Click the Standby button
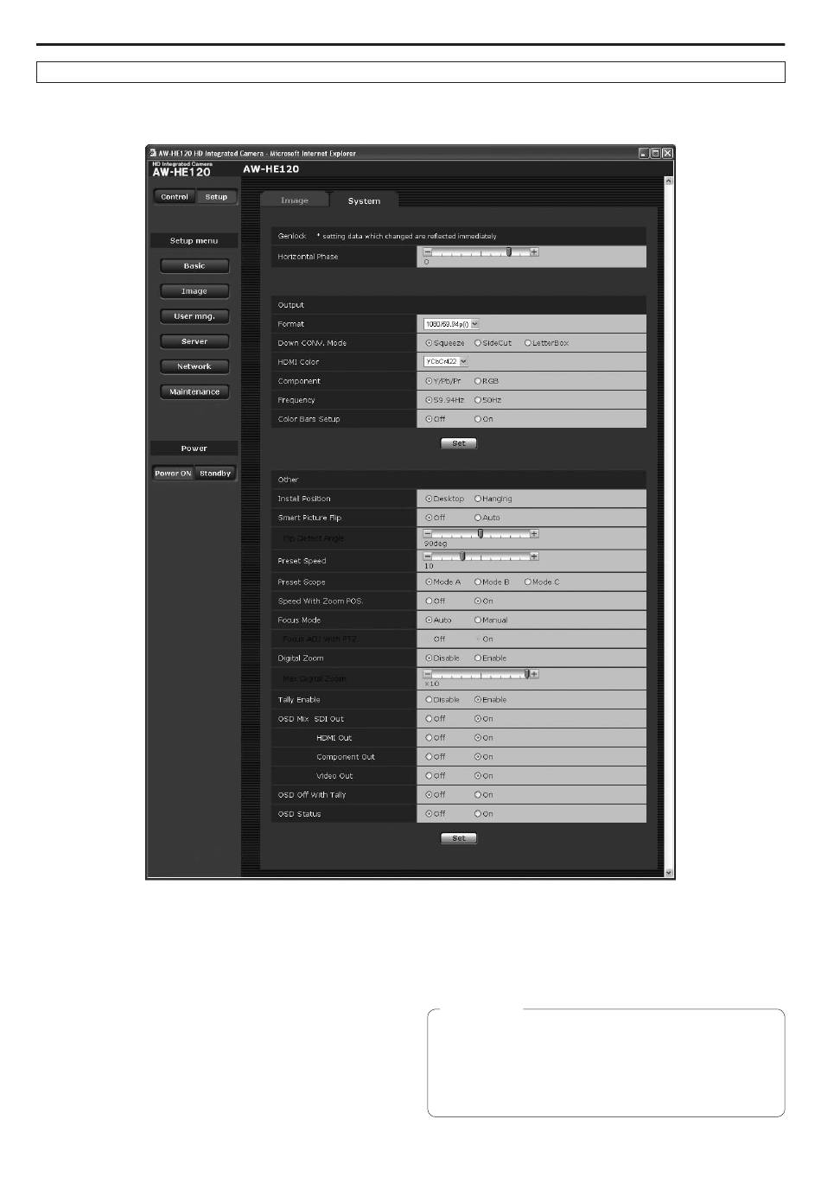821x1183 pixels. coord(215,474)
